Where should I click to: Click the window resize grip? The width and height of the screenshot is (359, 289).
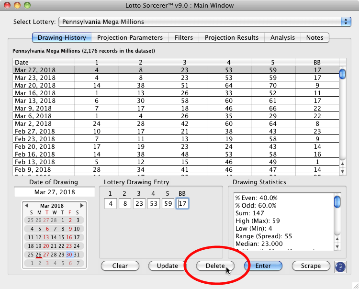(355, 285)
